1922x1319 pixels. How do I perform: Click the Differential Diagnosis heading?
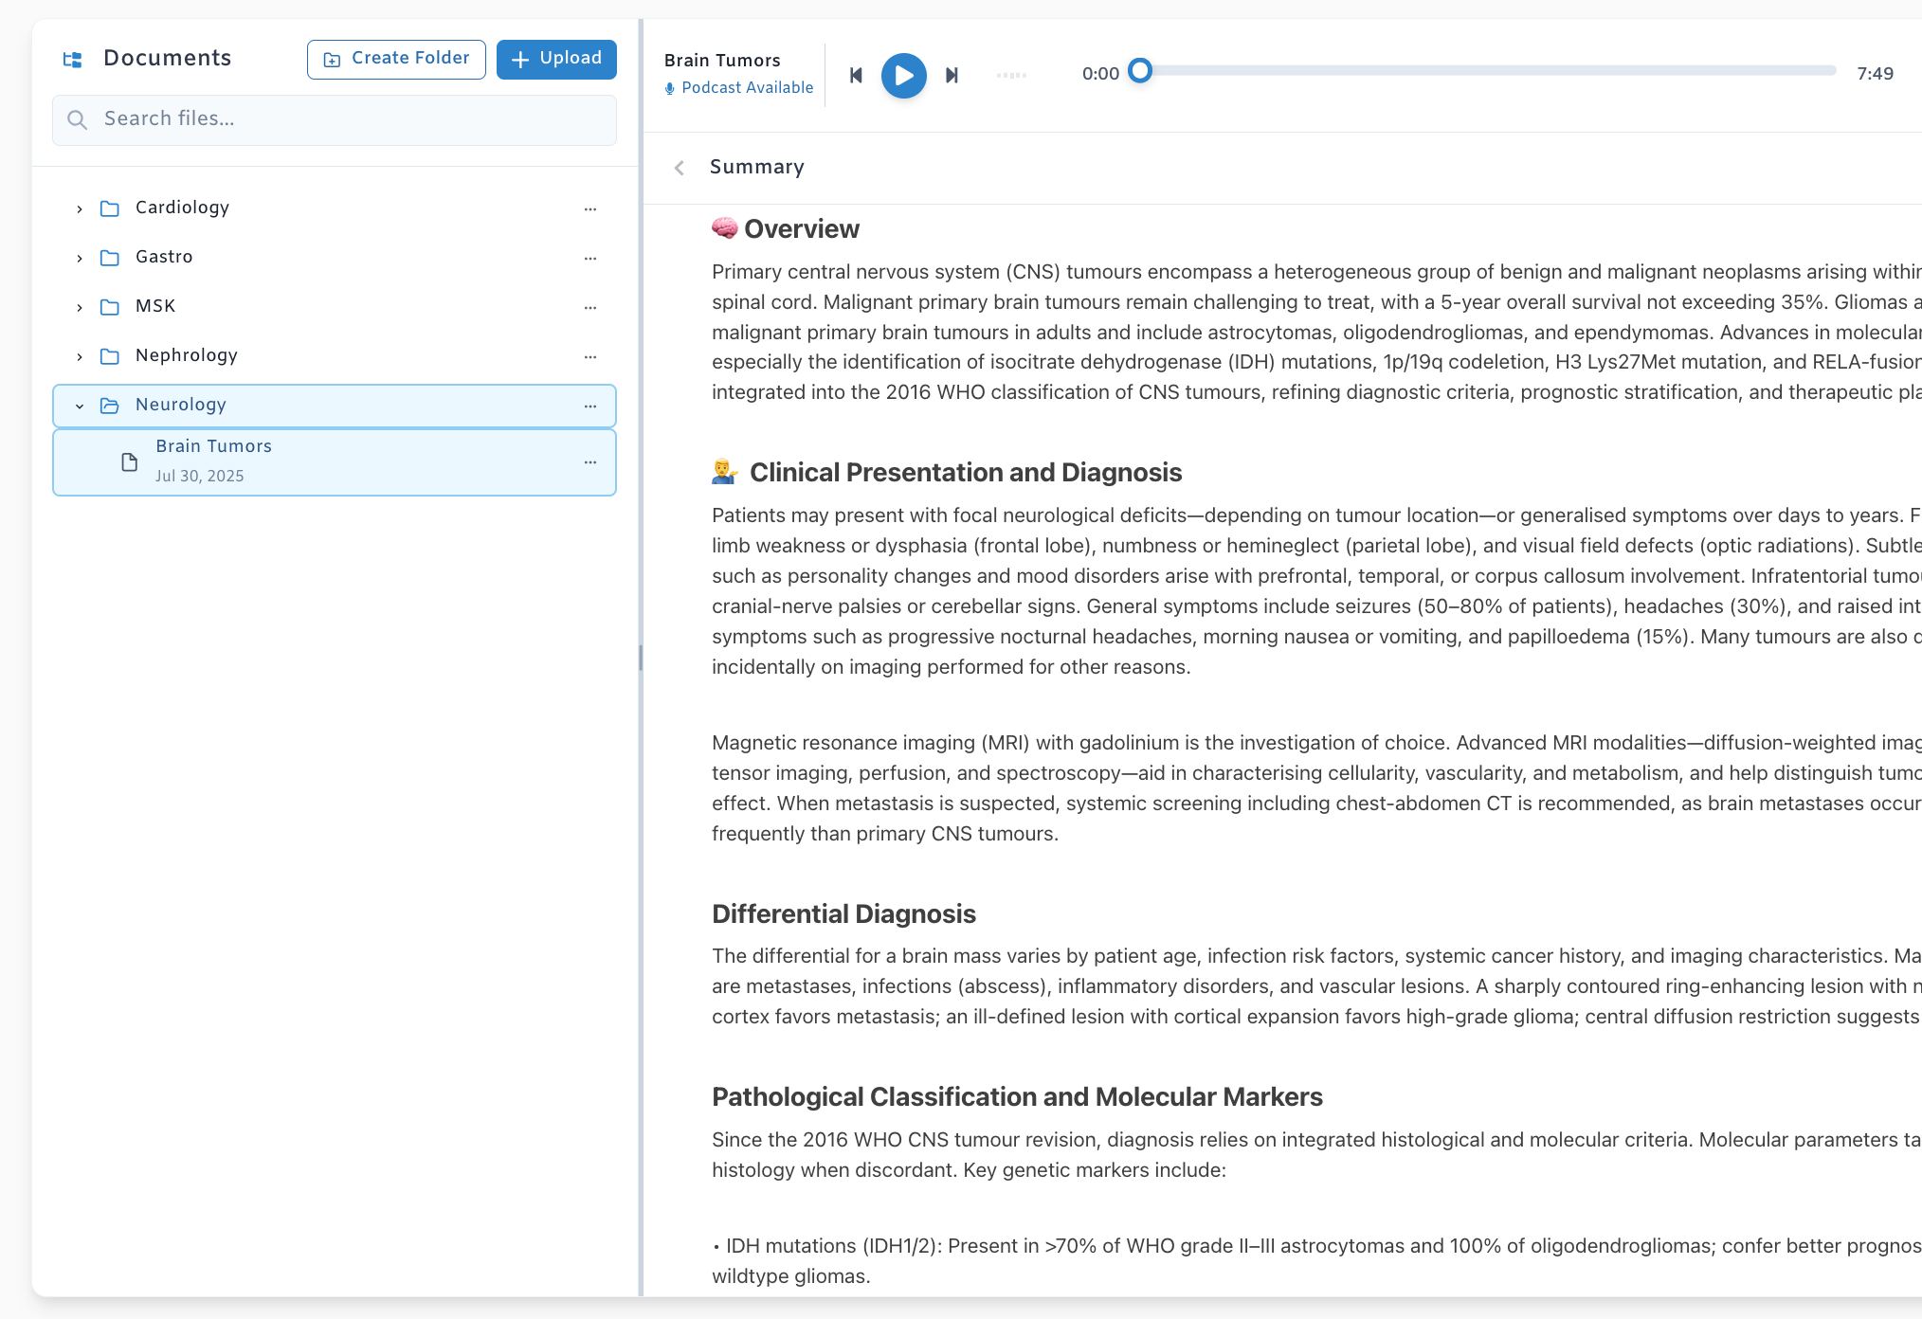[843, 913]
